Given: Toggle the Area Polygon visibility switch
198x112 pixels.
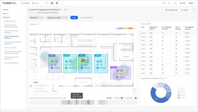Looking at the screenshot, I should [x=136, y=98].
